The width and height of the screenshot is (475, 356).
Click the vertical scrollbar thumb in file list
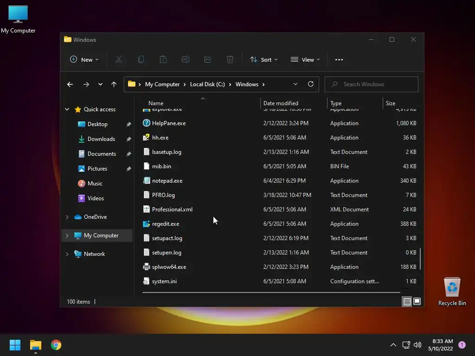coord(420,259)
